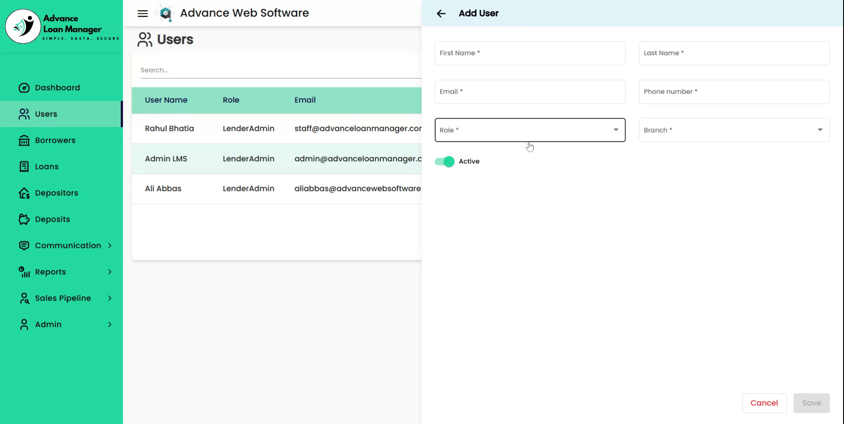The height and width of the screenshot is (424, 844).
Task: Click the Borrowers bank icon
Action: [x=24, y=140]
